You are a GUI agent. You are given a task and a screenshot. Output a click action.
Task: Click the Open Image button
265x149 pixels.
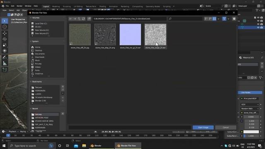tap(203, 127)
